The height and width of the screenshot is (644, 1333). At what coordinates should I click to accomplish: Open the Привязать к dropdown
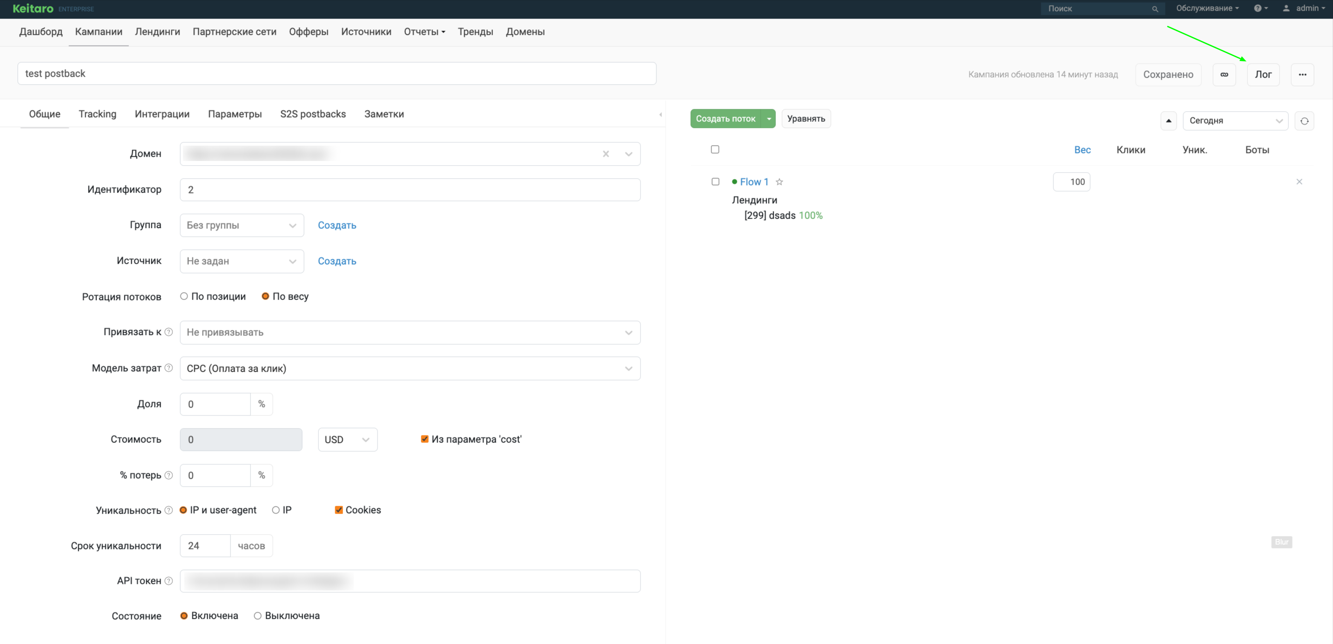411,333
